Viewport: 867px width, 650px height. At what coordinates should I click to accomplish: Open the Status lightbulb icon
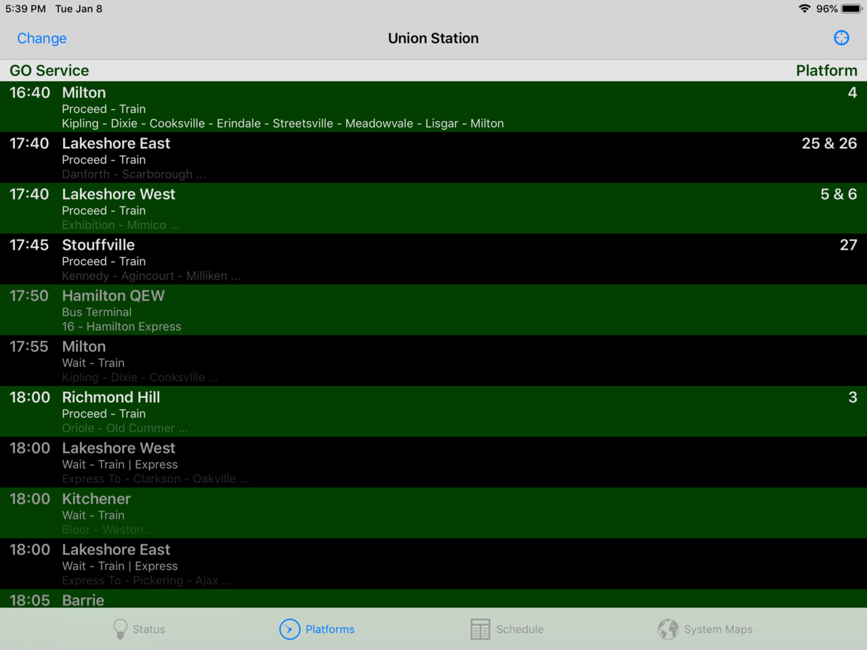(121, 629)
